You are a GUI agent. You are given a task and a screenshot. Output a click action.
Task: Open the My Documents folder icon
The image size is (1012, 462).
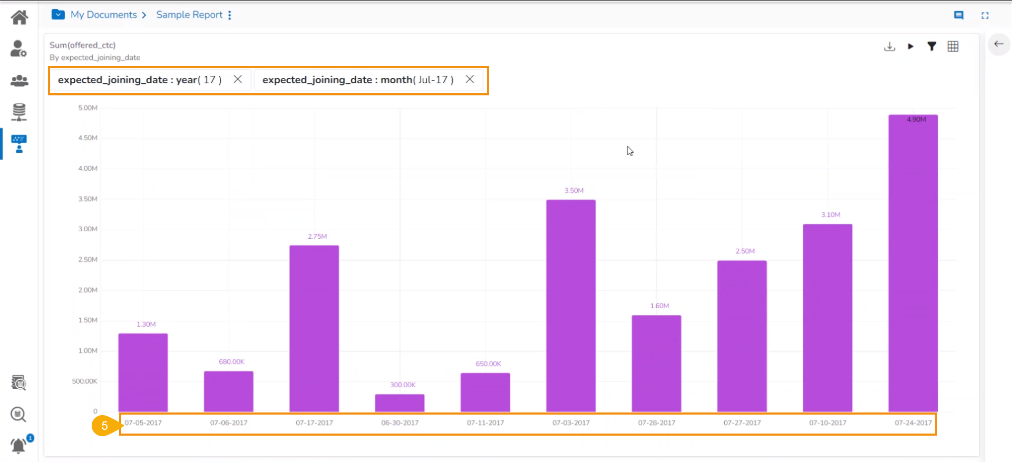[x=58, y=15]
